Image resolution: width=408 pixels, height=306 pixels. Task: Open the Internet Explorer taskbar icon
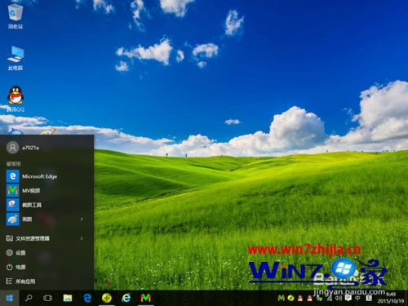tap(126, 298)
